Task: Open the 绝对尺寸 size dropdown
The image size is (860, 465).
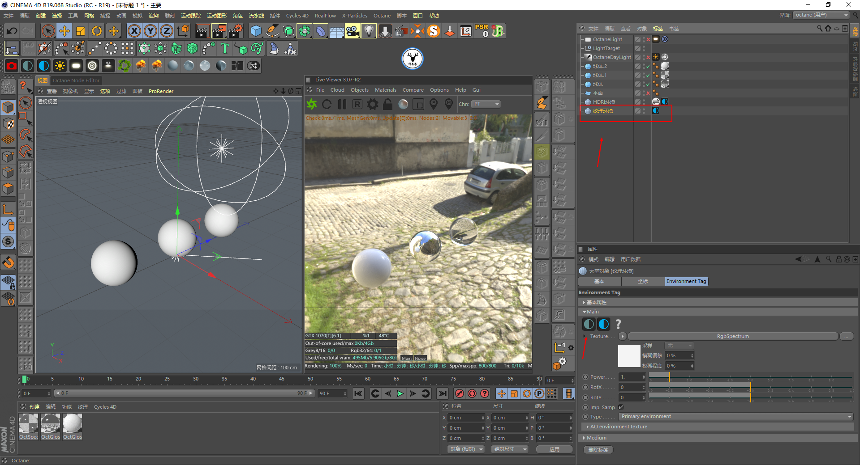Action: [x=510, y=449]
